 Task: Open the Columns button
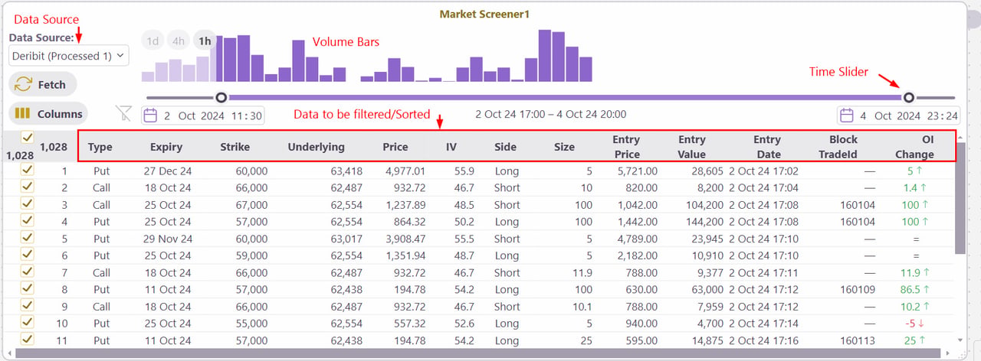48,113
